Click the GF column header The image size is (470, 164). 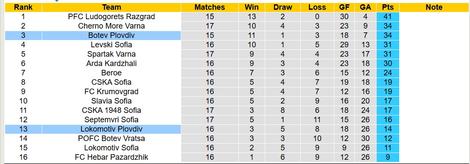click(345, 7)
